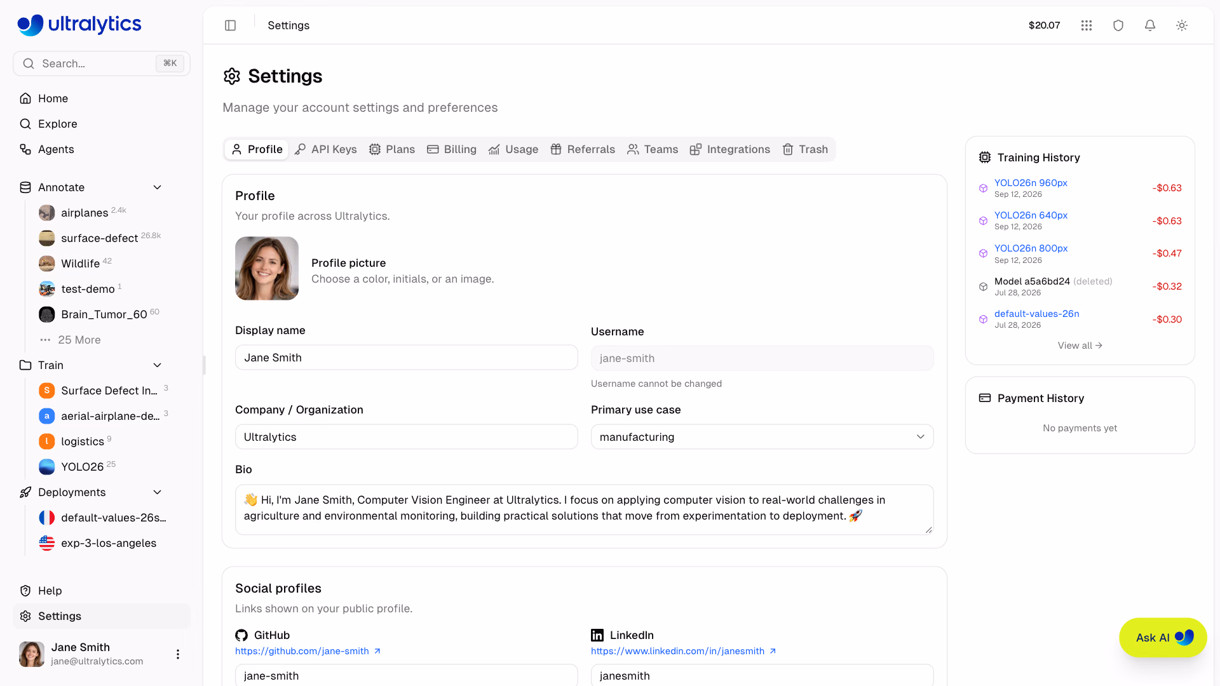Go to Explore in sidebar
This screenshot has width=1220, height=686.
click(x=102, y=124)
